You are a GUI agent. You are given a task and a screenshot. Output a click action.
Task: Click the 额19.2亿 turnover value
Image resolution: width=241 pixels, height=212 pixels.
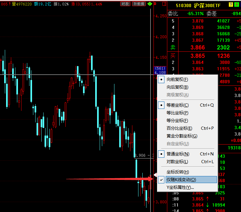point(43,4)
